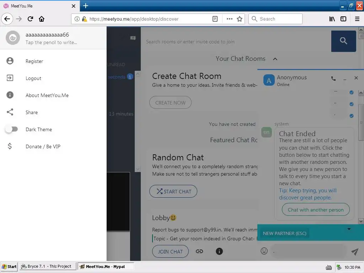Go to the browser home page icon
This screenshot has width=364, height=273.
(x=42, y=19)
